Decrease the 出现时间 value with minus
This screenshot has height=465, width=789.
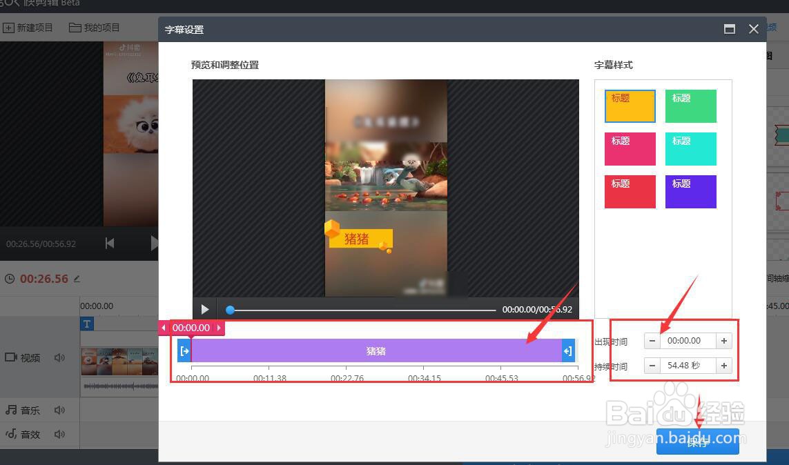pyautogui.click(x=652, y=341)
